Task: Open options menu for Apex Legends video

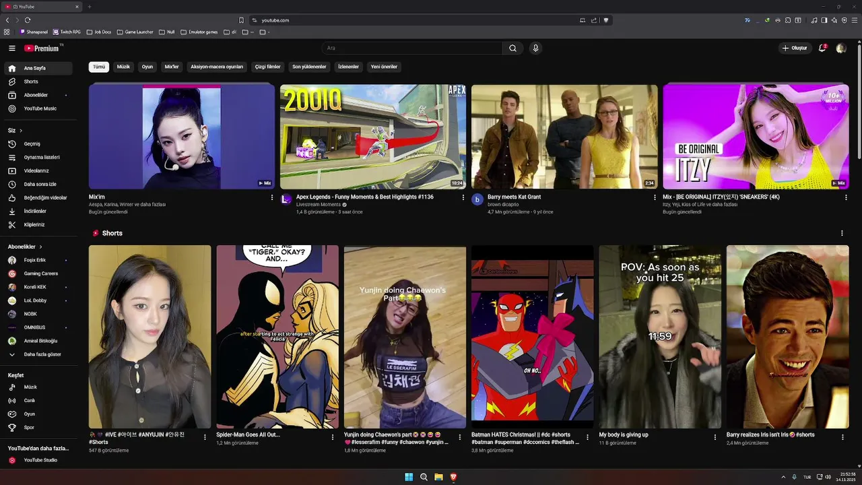Action: coord(463,197)
